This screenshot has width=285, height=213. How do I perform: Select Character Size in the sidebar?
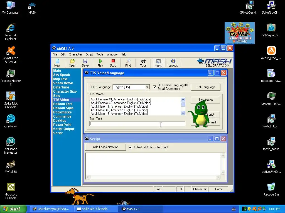pyautogui.click(x=65, y=92)
